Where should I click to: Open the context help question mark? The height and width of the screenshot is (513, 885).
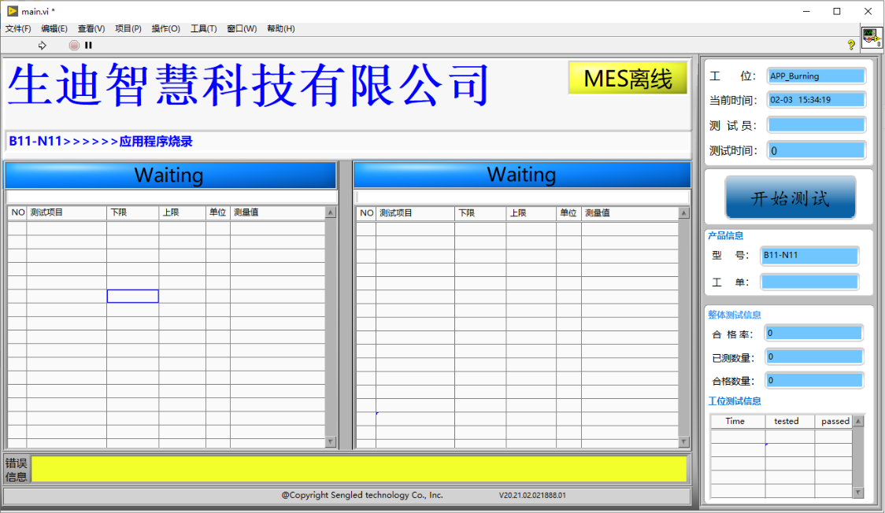(851, 45)
